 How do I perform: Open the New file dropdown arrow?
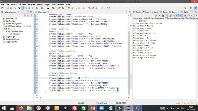[x=5, y=8]
